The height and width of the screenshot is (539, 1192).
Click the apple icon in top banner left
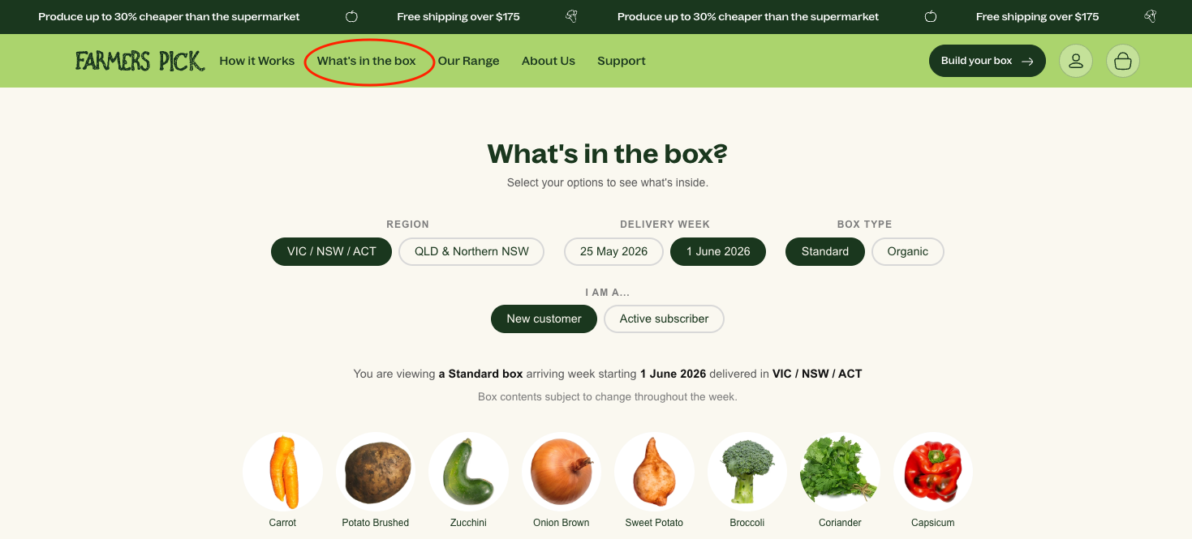point(351,16)
